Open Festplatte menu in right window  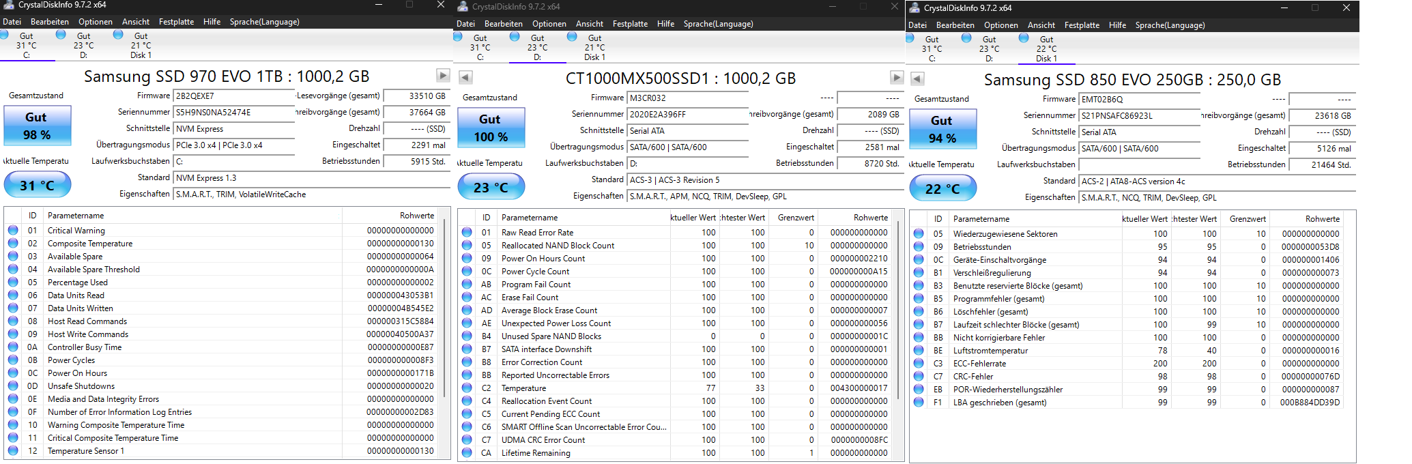click(x=1082, y=25)
